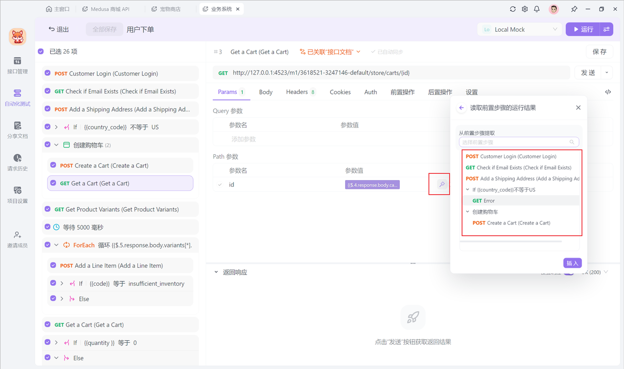Image resolution: width=624 pixels, height=369 pixels.
Task: Click the 全部保存 button
Action: coord(105,29)
